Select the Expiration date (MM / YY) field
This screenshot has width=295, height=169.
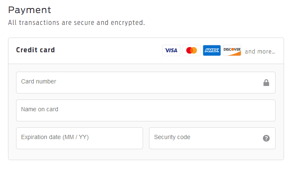(79, 138)
